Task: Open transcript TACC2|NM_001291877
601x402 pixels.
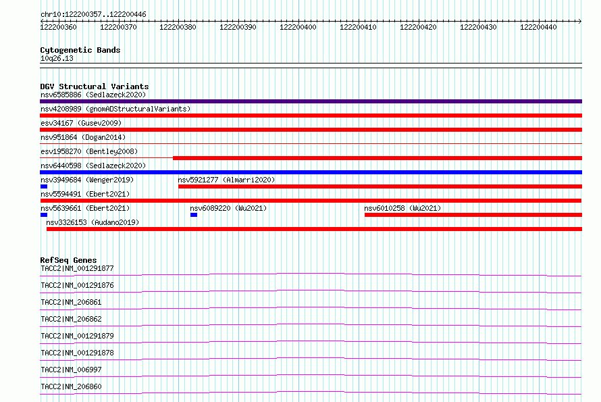Action: pyautogui.click(x=77, y=268)
